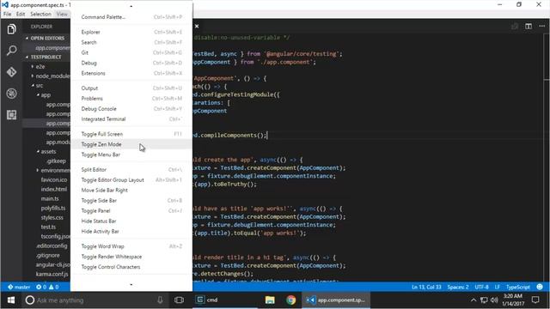The height and width of the screenshot is (309, 550).
Task: Open the Debug activity bar icon
Action: [x=11, y=94]
